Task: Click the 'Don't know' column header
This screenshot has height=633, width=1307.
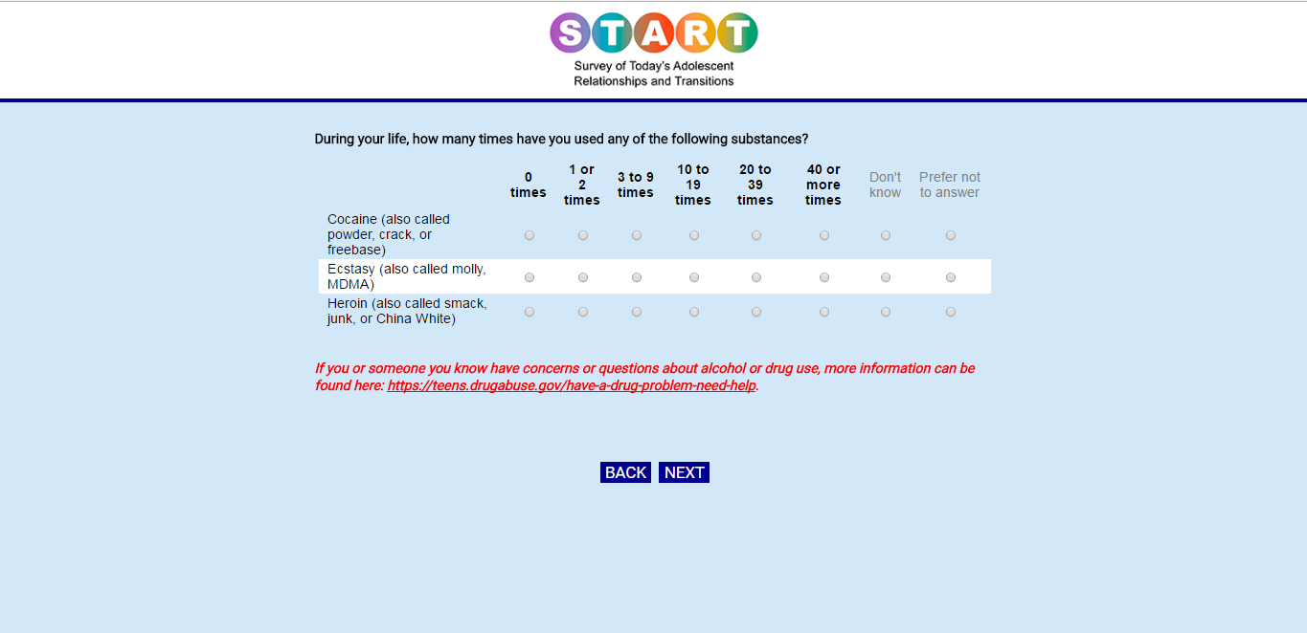Action: tap(885, 185)
